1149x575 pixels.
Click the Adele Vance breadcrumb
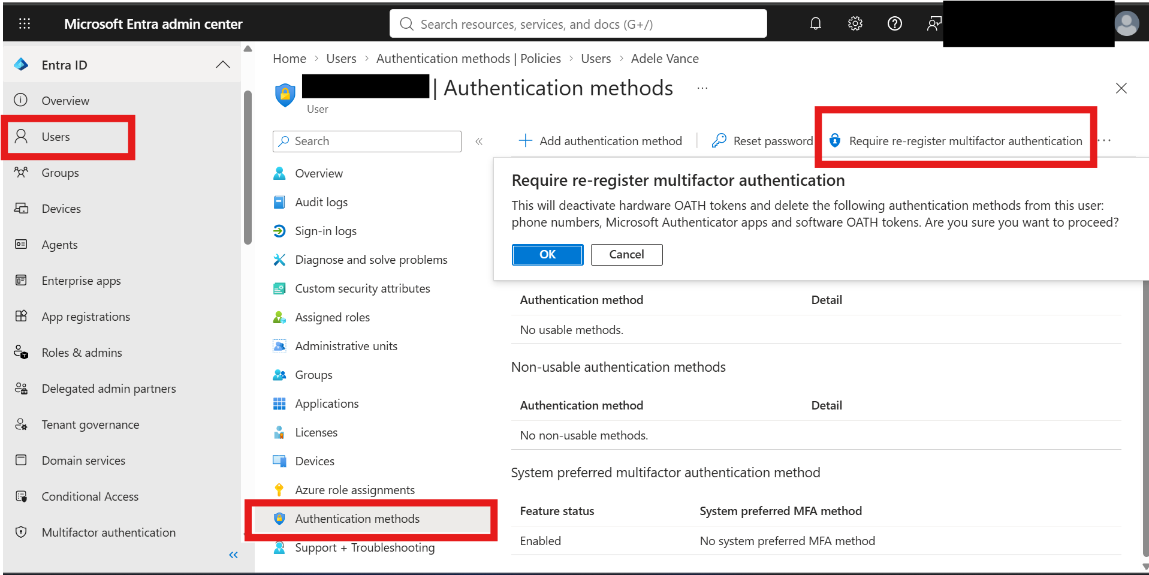[x=665, y=59]
